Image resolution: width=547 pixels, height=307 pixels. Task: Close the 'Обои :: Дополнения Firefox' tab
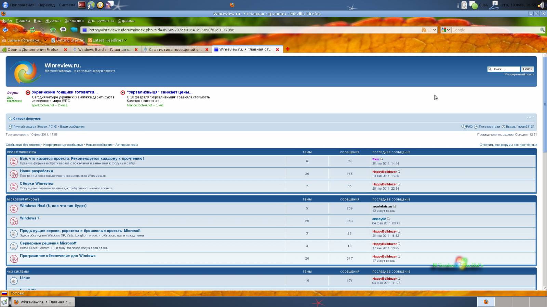65,49
